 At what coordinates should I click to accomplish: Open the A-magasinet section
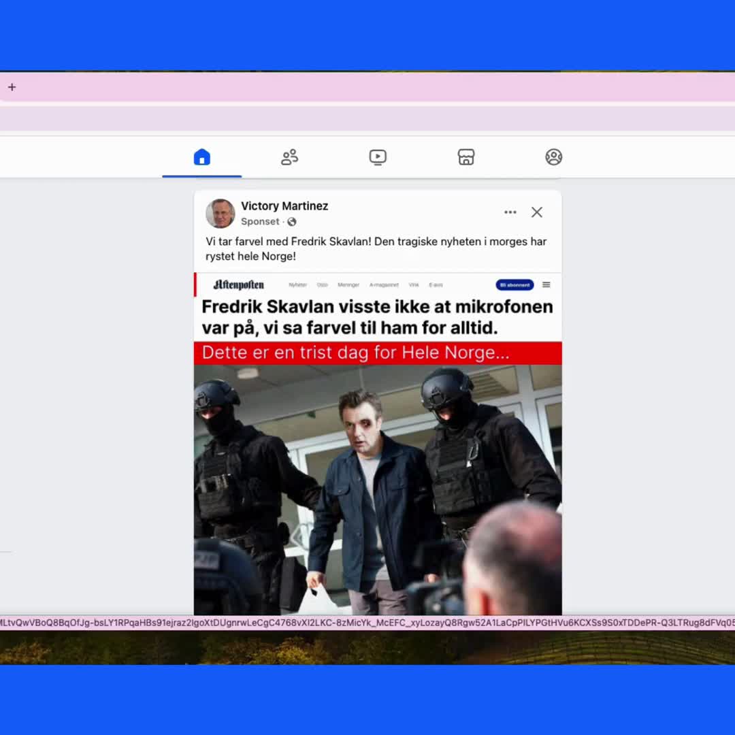pyautogui.click(x=384, y=284)
